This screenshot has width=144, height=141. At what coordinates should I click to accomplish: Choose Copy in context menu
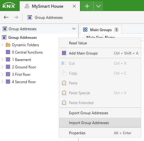point(100,73)
